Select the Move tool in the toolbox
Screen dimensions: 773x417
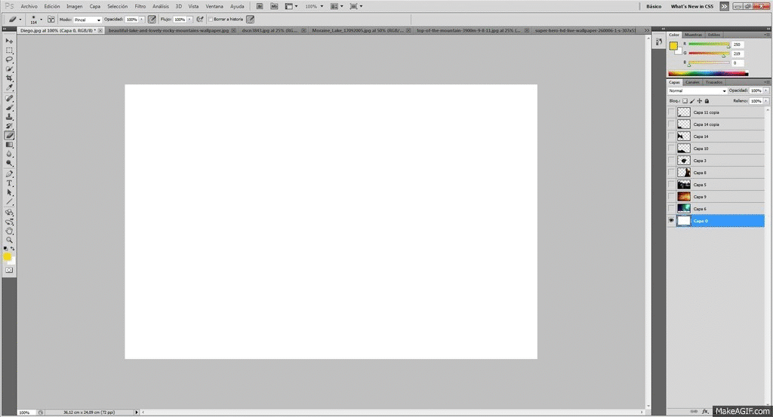[x=10, y=40]
